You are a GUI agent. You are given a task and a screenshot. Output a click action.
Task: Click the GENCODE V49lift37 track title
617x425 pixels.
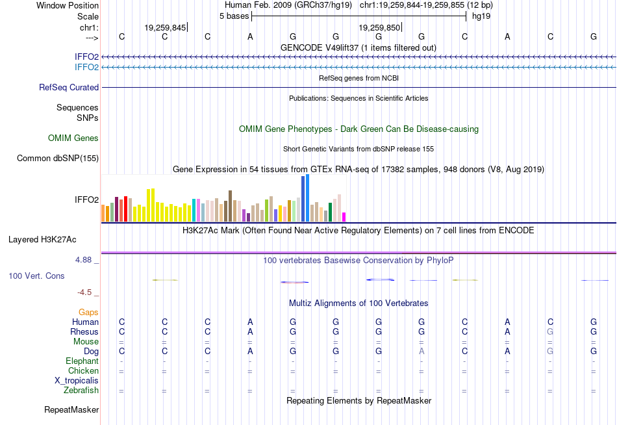358,47
